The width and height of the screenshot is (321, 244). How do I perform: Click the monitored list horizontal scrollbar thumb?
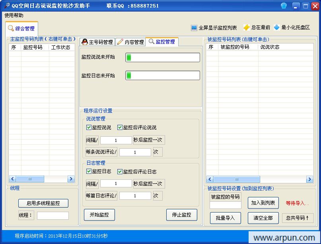coord(237,179)
